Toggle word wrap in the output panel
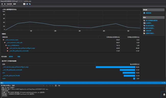Viewport: 166px width, 98px height. click(x=59, y=86)
